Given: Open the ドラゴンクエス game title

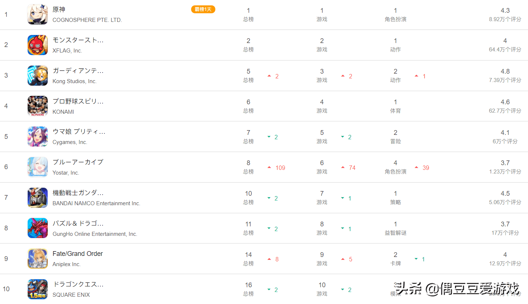Looking at the screenshot, I should point(78,284).
